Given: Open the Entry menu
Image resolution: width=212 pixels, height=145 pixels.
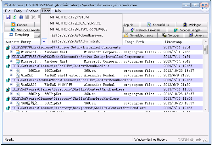Looking at the screenshot, I should click(x=18, y=11).
